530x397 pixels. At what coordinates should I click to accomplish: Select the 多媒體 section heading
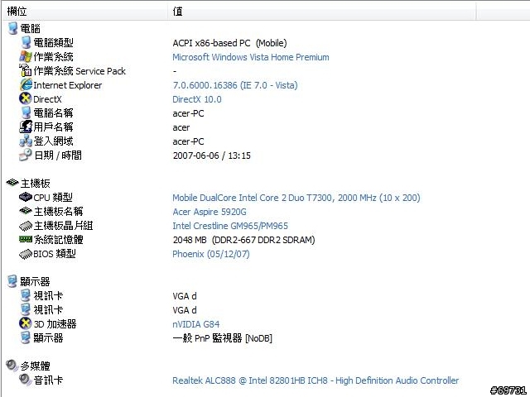point(35,366)
